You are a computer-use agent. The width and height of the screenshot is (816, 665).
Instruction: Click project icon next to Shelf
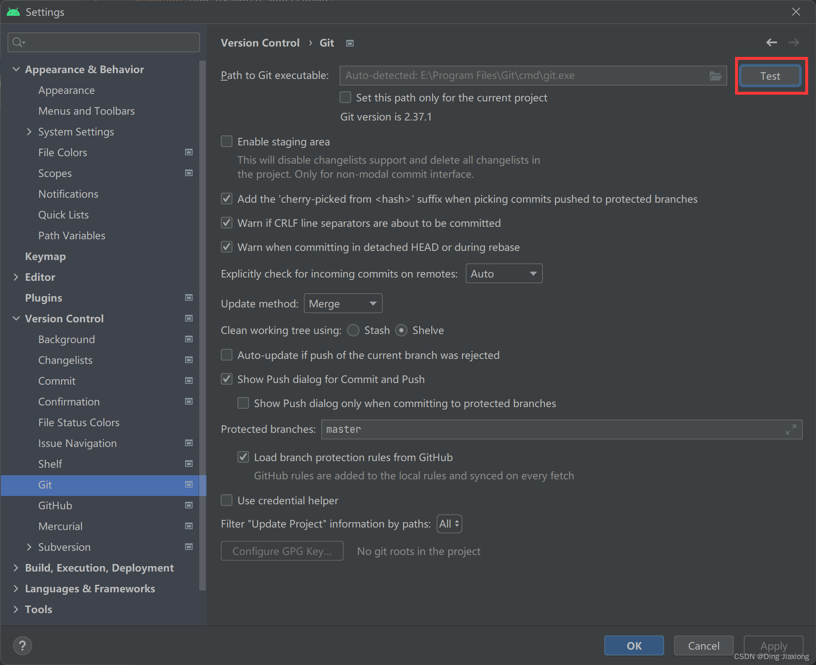click(189, 464)
